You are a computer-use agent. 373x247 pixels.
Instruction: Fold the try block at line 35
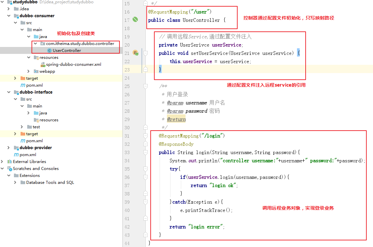coord(146,169)
